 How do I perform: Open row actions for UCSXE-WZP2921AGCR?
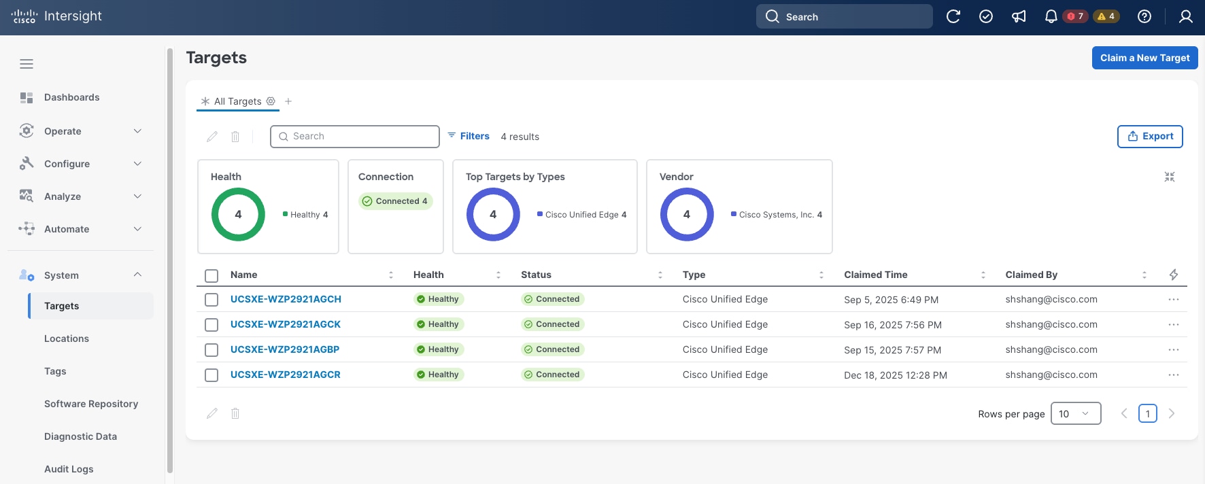pyautogui.click(x=1174, y=375)
